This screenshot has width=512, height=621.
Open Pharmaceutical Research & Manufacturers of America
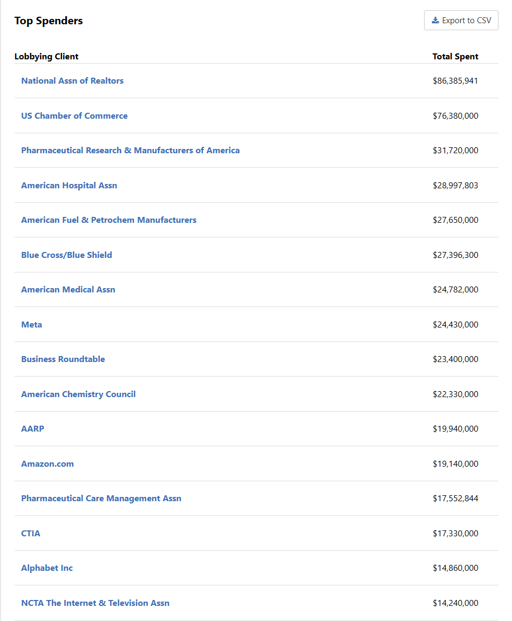130,151
